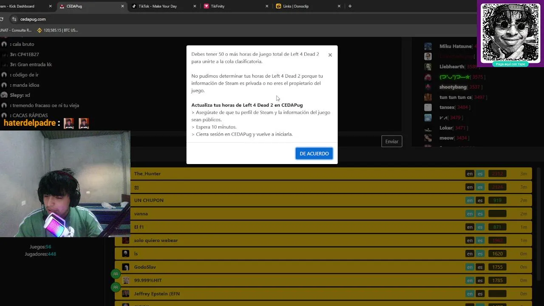Click the 1755 rating on GodoSlav row
The image size is (544, 306).
click(497, 267)
